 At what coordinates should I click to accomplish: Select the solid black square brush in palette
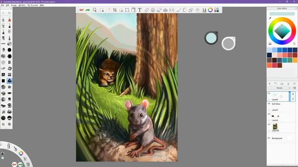coord(3,81)
